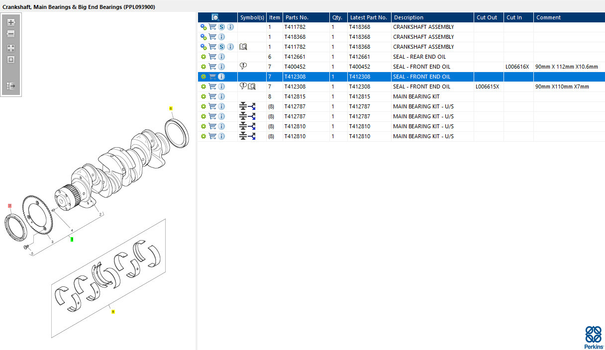Open info icon in T412308 row with L006615X
605x350 pixels.
(x=221, y=87)
